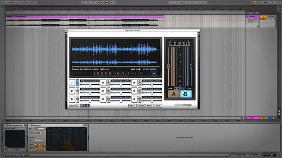Click the Spectrum device title bar
Screen dimensions: 282x158
[58, 125]
